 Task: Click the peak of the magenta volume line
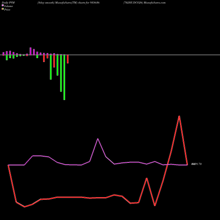click(x=98, y=139)
